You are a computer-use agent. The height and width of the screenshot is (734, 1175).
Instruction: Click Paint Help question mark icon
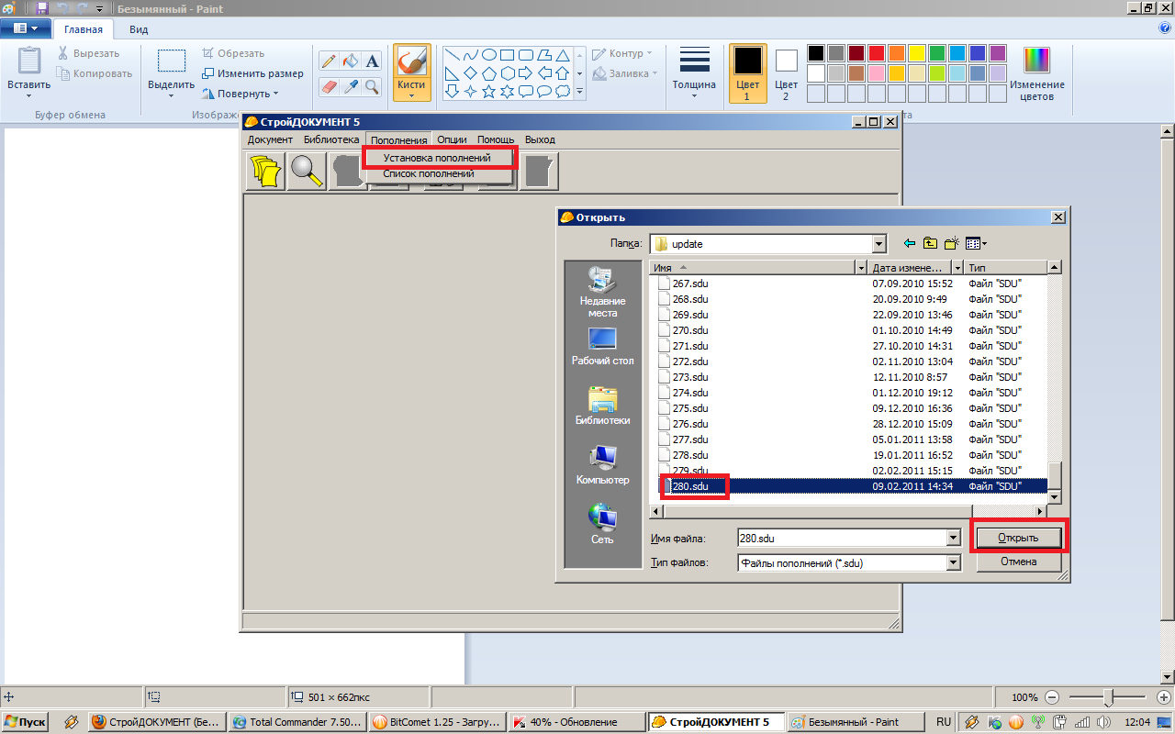(1165, 28)
